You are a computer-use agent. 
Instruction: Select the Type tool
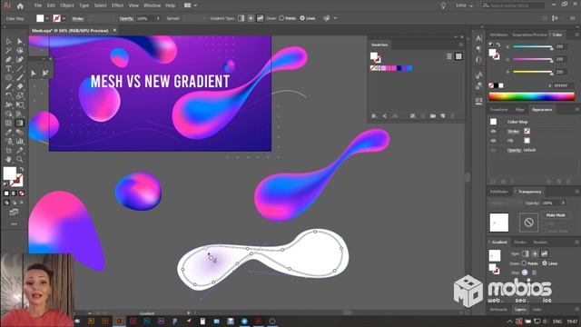click(x=8, y=69)
